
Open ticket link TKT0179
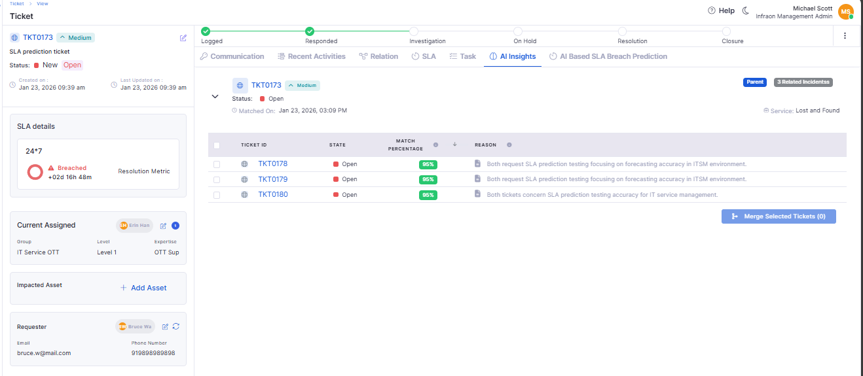click(272, 179)
